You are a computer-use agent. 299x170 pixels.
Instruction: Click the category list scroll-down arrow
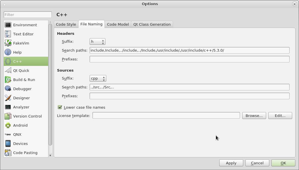tap(50, 155)
